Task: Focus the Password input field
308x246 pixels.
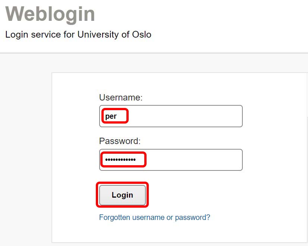Action: point(170,160)
